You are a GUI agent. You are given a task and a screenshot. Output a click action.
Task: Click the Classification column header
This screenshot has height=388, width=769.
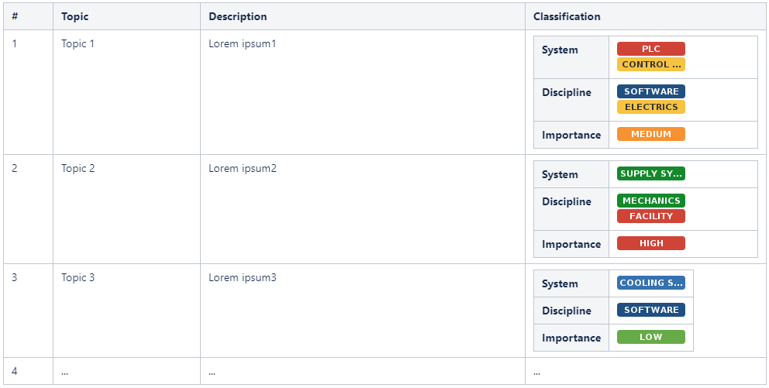click(x=567, y=16)
